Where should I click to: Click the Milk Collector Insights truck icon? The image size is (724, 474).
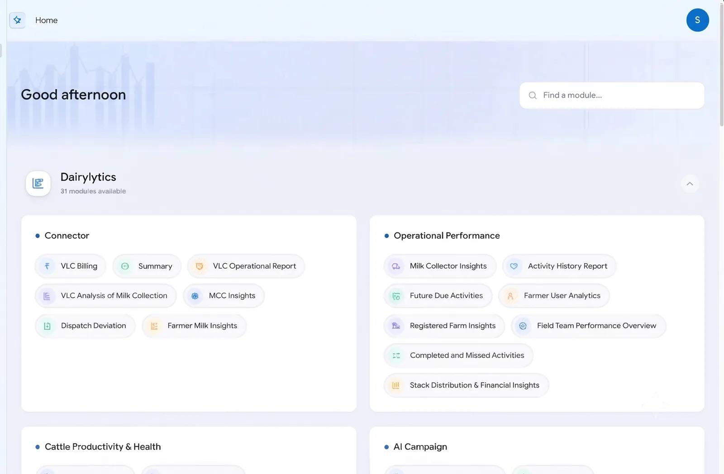[396, 266]
